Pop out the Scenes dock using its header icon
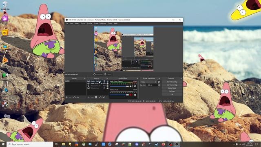 (84, 78)
